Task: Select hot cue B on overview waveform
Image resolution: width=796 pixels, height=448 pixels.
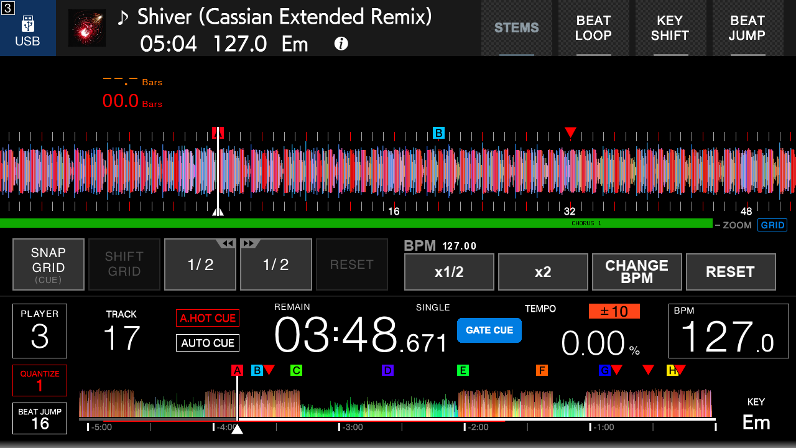Action: 257,370
